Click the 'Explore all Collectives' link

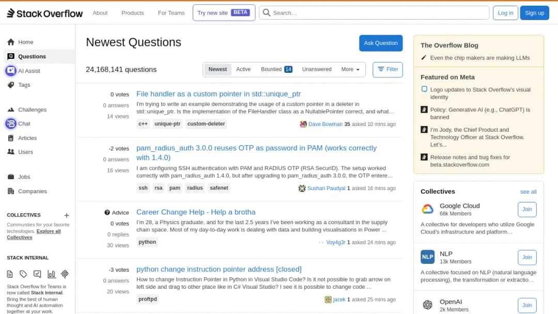[x=34, y=234]
